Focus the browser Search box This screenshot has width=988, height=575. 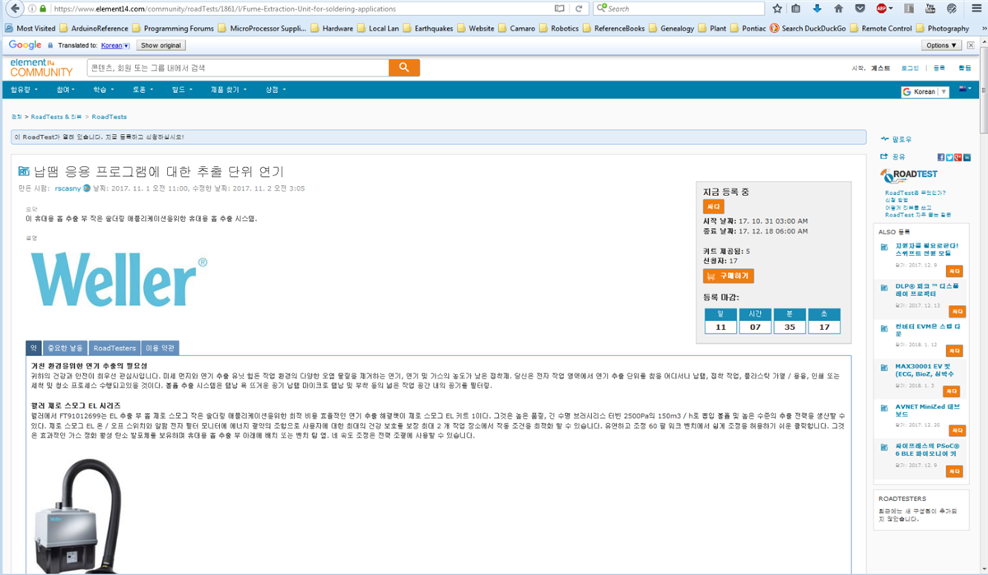pos(678,8)
